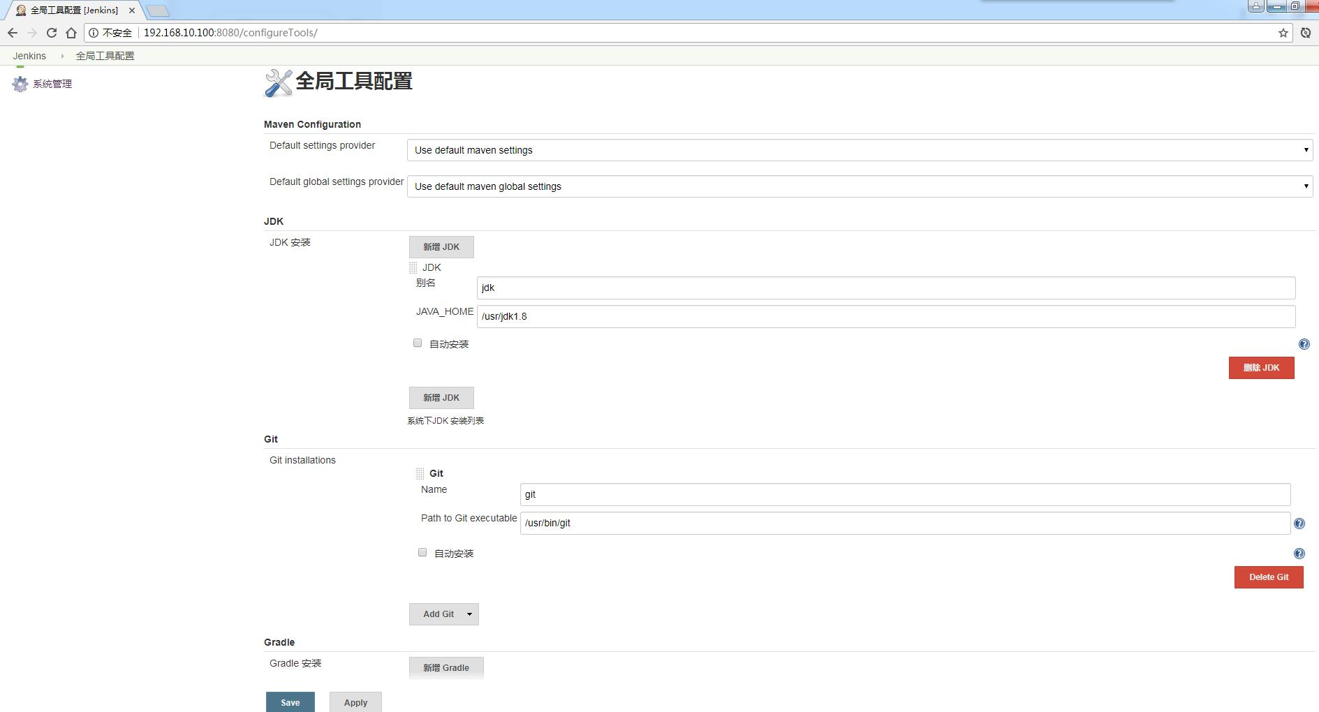Close the 全局工具配置 browser tab

pyautogui.click(x=131, y=10)
